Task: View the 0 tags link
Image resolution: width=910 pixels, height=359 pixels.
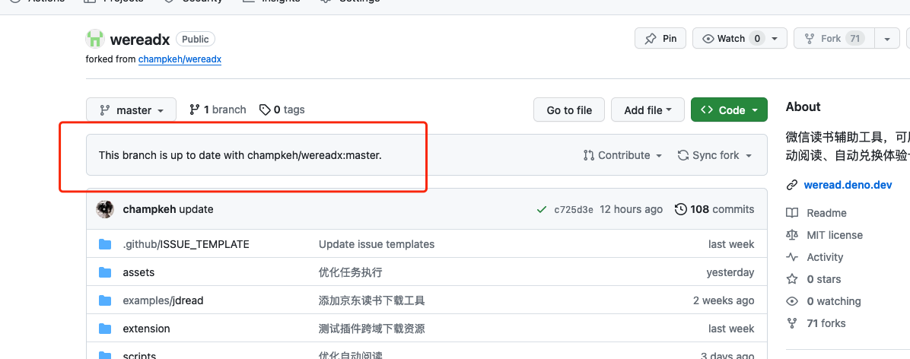Action: tap(282, 110)
